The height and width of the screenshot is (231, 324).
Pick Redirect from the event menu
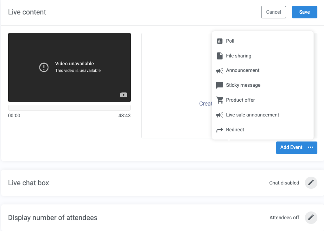coord(235,129)
